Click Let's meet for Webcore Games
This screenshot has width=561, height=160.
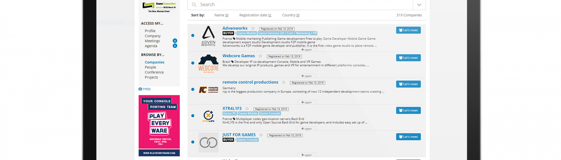pos(408,58)
